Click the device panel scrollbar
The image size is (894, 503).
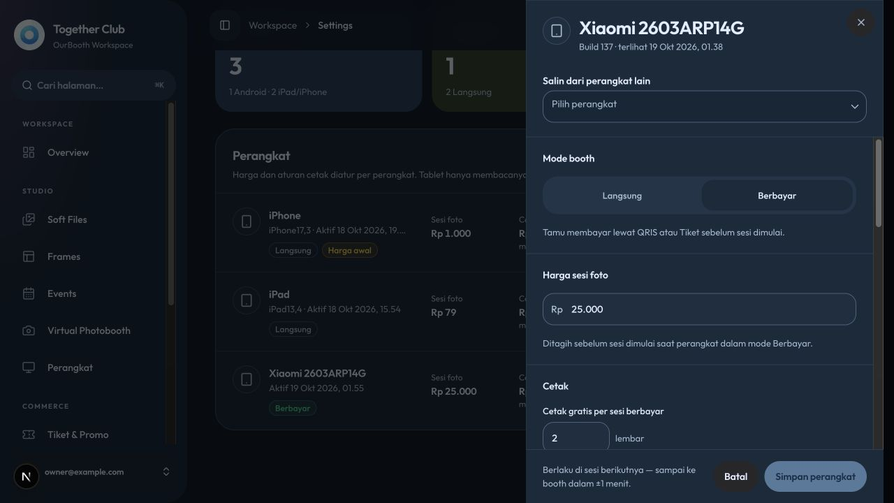[x=879, y=183]
